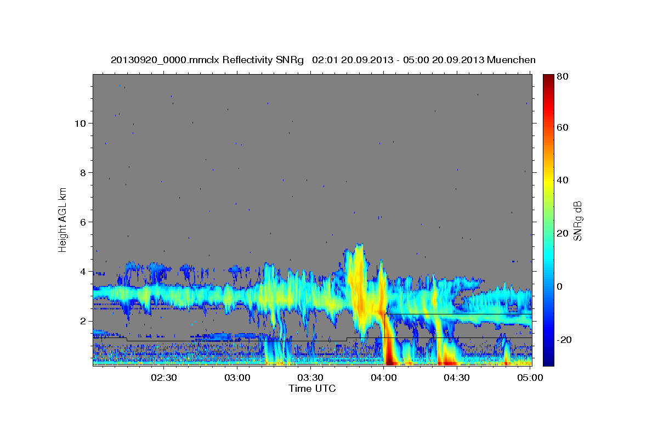The image size is (658, 439).
Task: Click the colorbar value 60
Action: click(562, 127)
